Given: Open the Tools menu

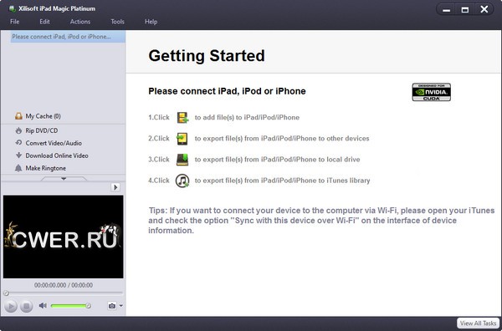Looking at the screenshot, I should tap(117, 22).
